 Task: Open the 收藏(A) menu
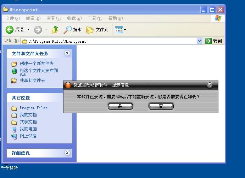[x=74, y=18]
